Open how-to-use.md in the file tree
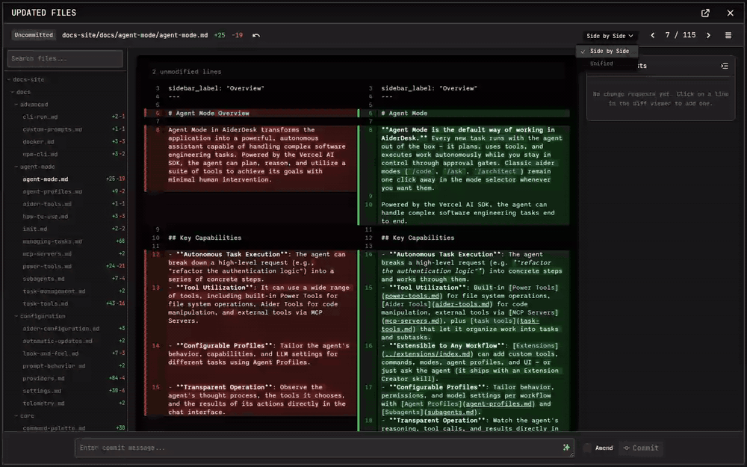Image resolution: width=747 pixels, height=467 pixels. tap(46, 217)
